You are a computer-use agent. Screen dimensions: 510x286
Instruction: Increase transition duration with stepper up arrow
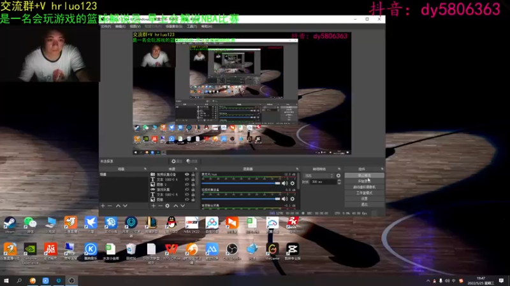339,180
